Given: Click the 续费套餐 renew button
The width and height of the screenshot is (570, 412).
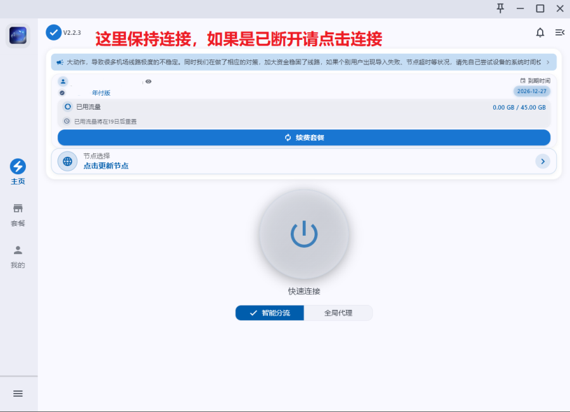Looking at the screenshot, I should (x=304, y=138).
